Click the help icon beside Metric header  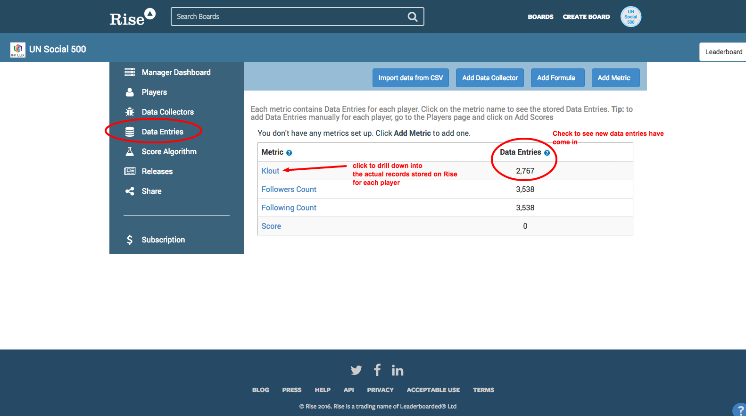[289, 153]
